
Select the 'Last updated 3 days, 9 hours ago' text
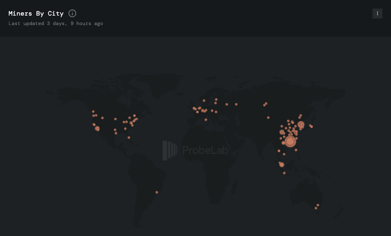tap(56, 23)
